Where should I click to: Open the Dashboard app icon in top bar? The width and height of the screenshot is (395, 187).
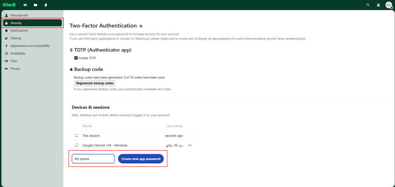point(25,5)
